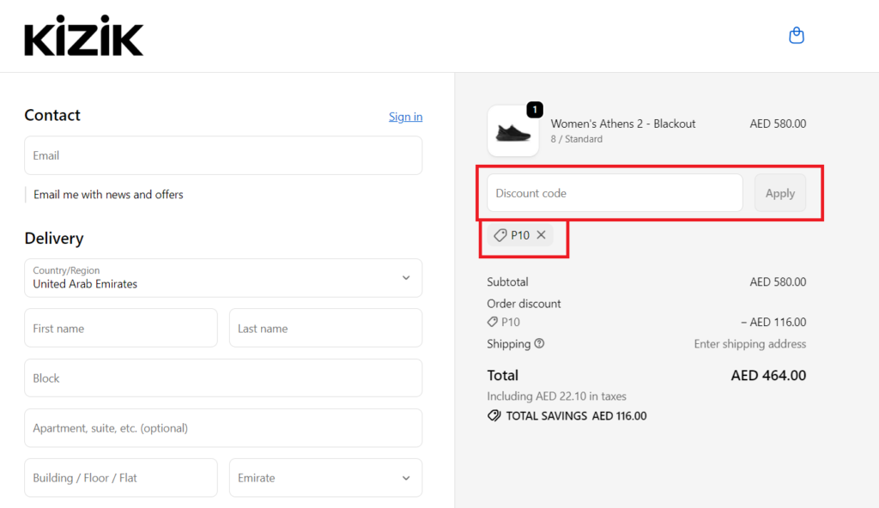Select the Last name field
The width and height of the screenshot is (879, 508).
(x=325, y=328)
